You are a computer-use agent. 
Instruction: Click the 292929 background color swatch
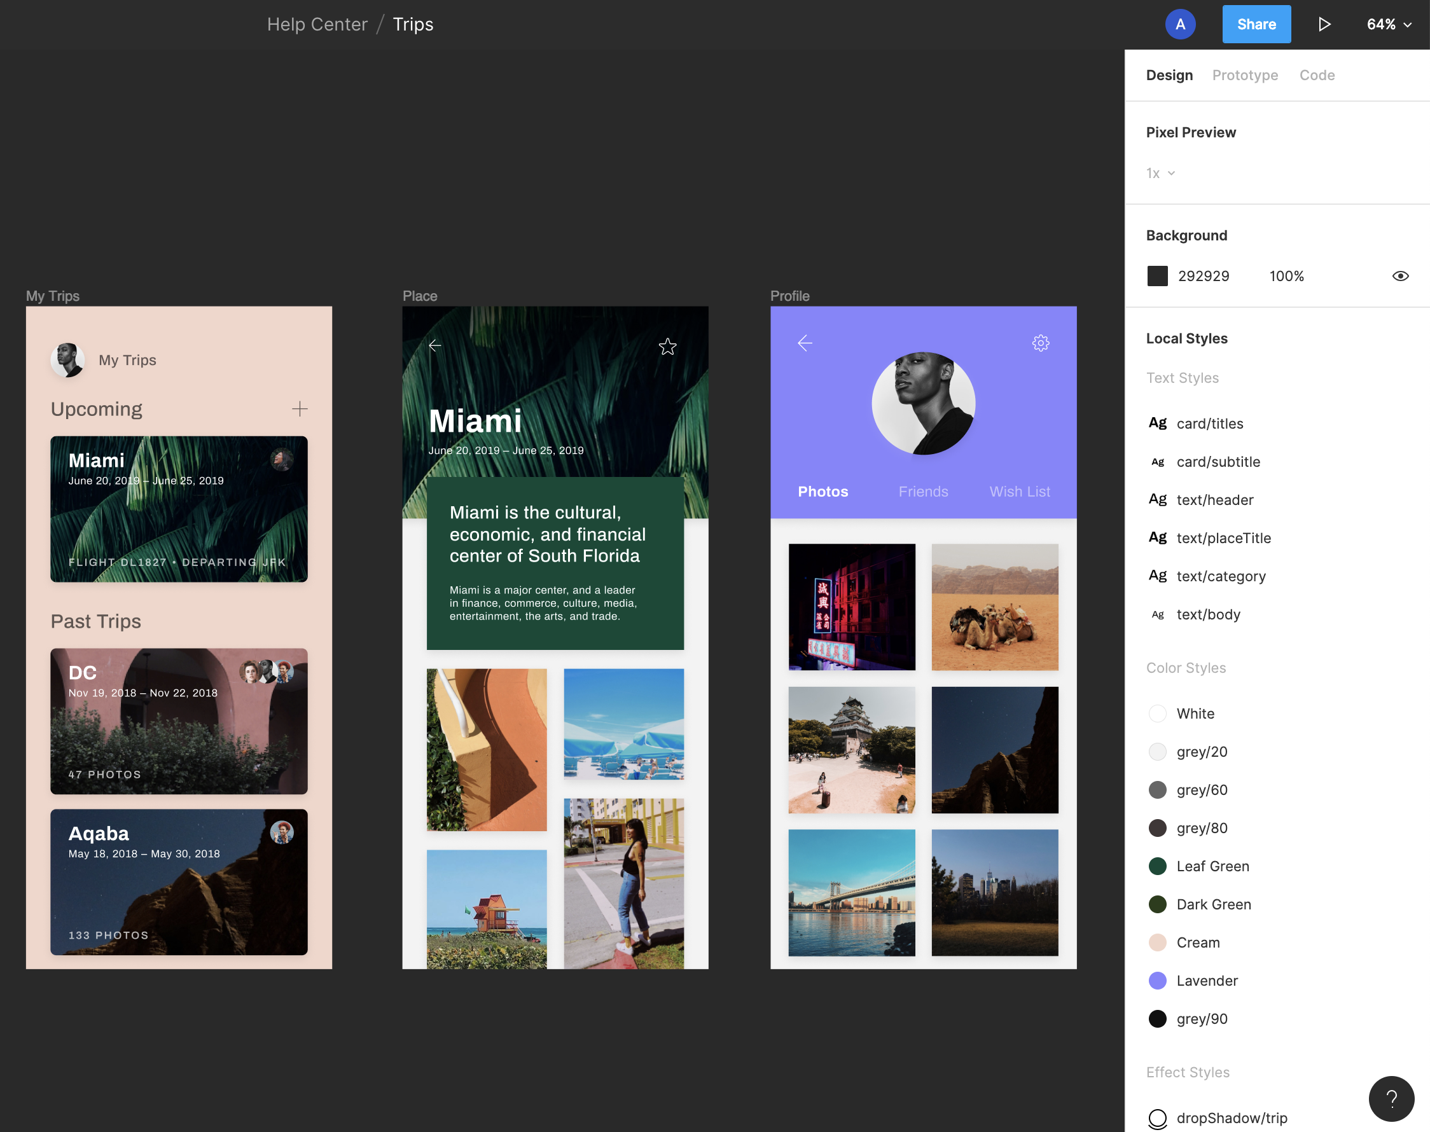pyautogui.click(x=1158, y=276)
